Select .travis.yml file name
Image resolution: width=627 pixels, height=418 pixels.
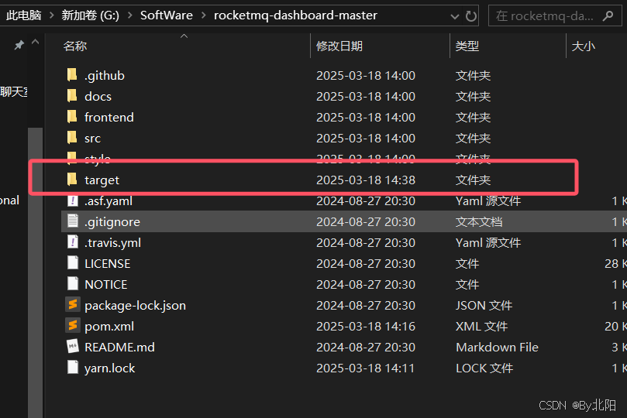point(112,242)
